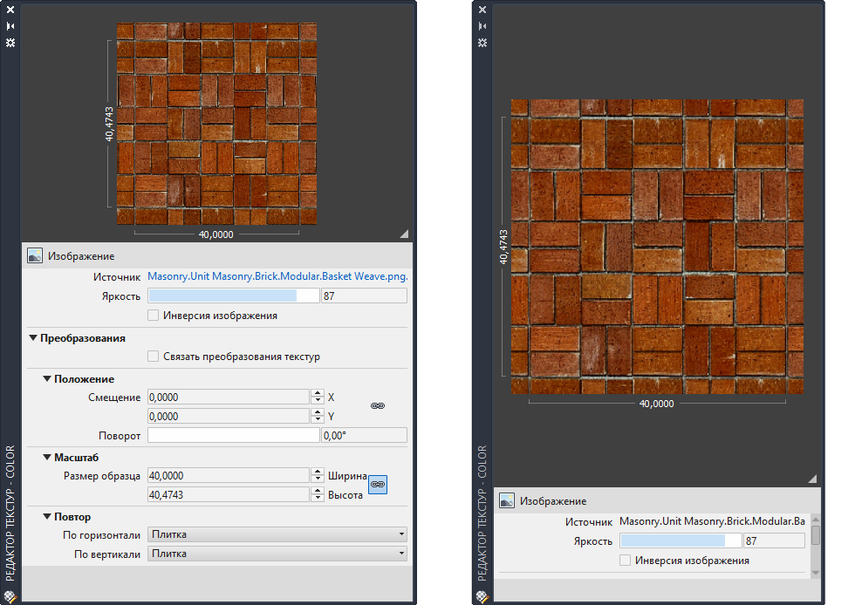Click the rotation angle value field
This screenshot has height=605, width=855.
point(364,435)
